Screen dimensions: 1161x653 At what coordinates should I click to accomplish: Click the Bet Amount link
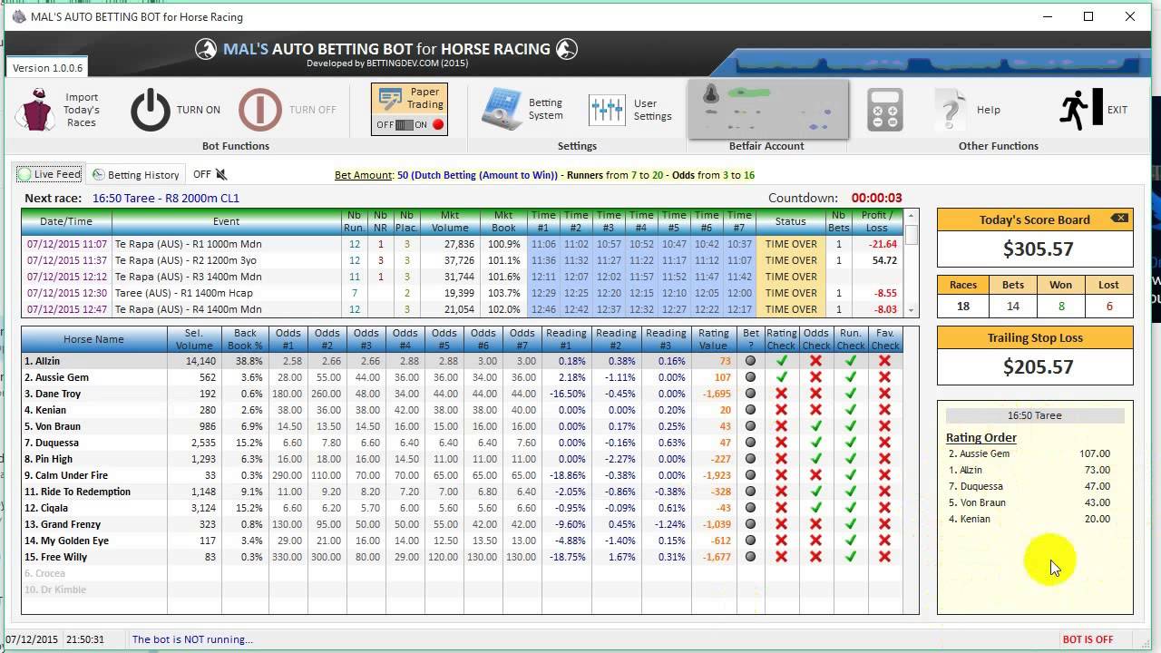[364, 175]
